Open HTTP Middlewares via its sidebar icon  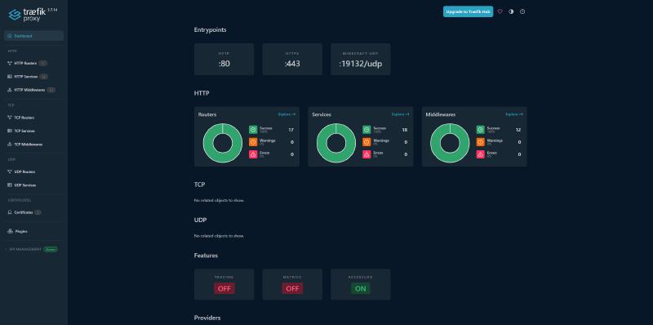[10, 90]
